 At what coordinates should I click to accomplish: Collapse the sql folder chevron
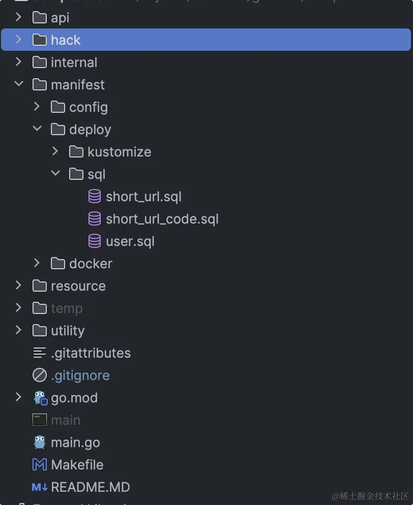pos(55,173)
